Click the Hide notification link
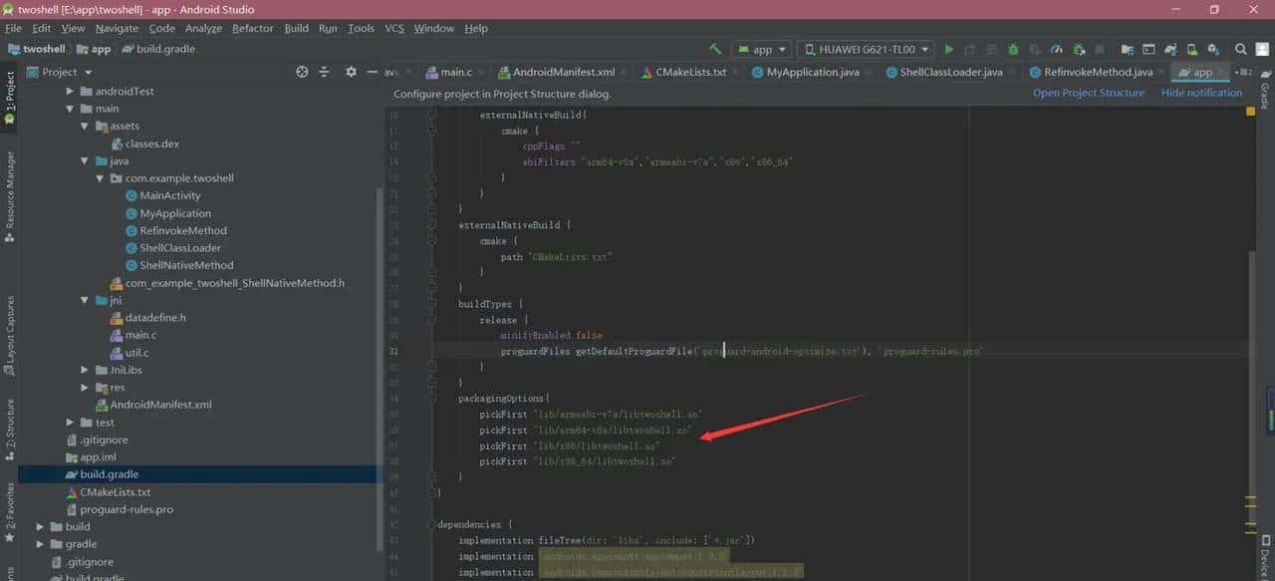The width and height of the screenshot is (1275, 581). point(1201,93)
